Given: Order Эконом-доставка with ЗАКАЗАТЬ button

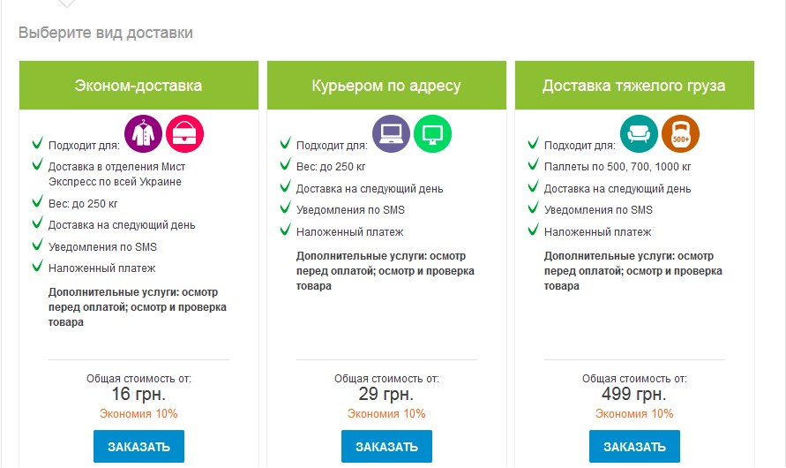Looking at the screenshot, I should 138,446.
